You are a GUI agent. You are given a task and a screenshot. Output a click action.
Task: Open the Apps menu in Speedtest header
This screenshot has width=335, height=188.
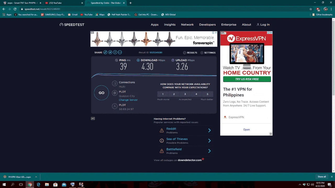point(155,25)
